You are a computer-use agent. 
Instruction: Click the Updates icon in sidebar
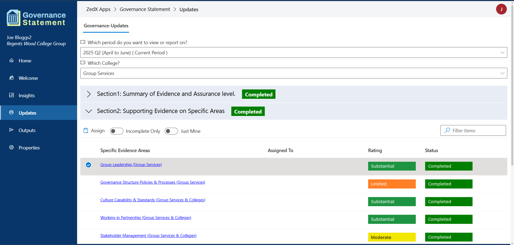coord(12,113)
